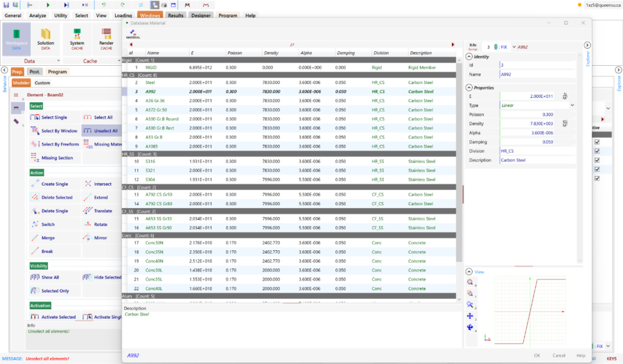Toggle the third checkbox in background Active column

[597, 160]
